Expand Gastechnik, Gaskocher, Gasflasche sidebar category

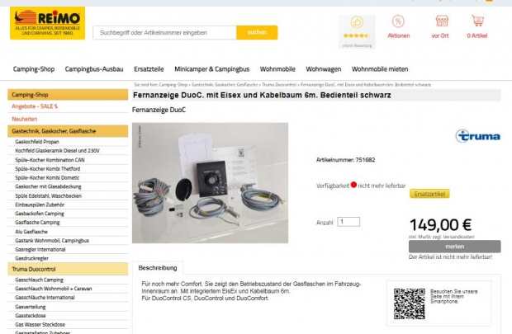68,131
